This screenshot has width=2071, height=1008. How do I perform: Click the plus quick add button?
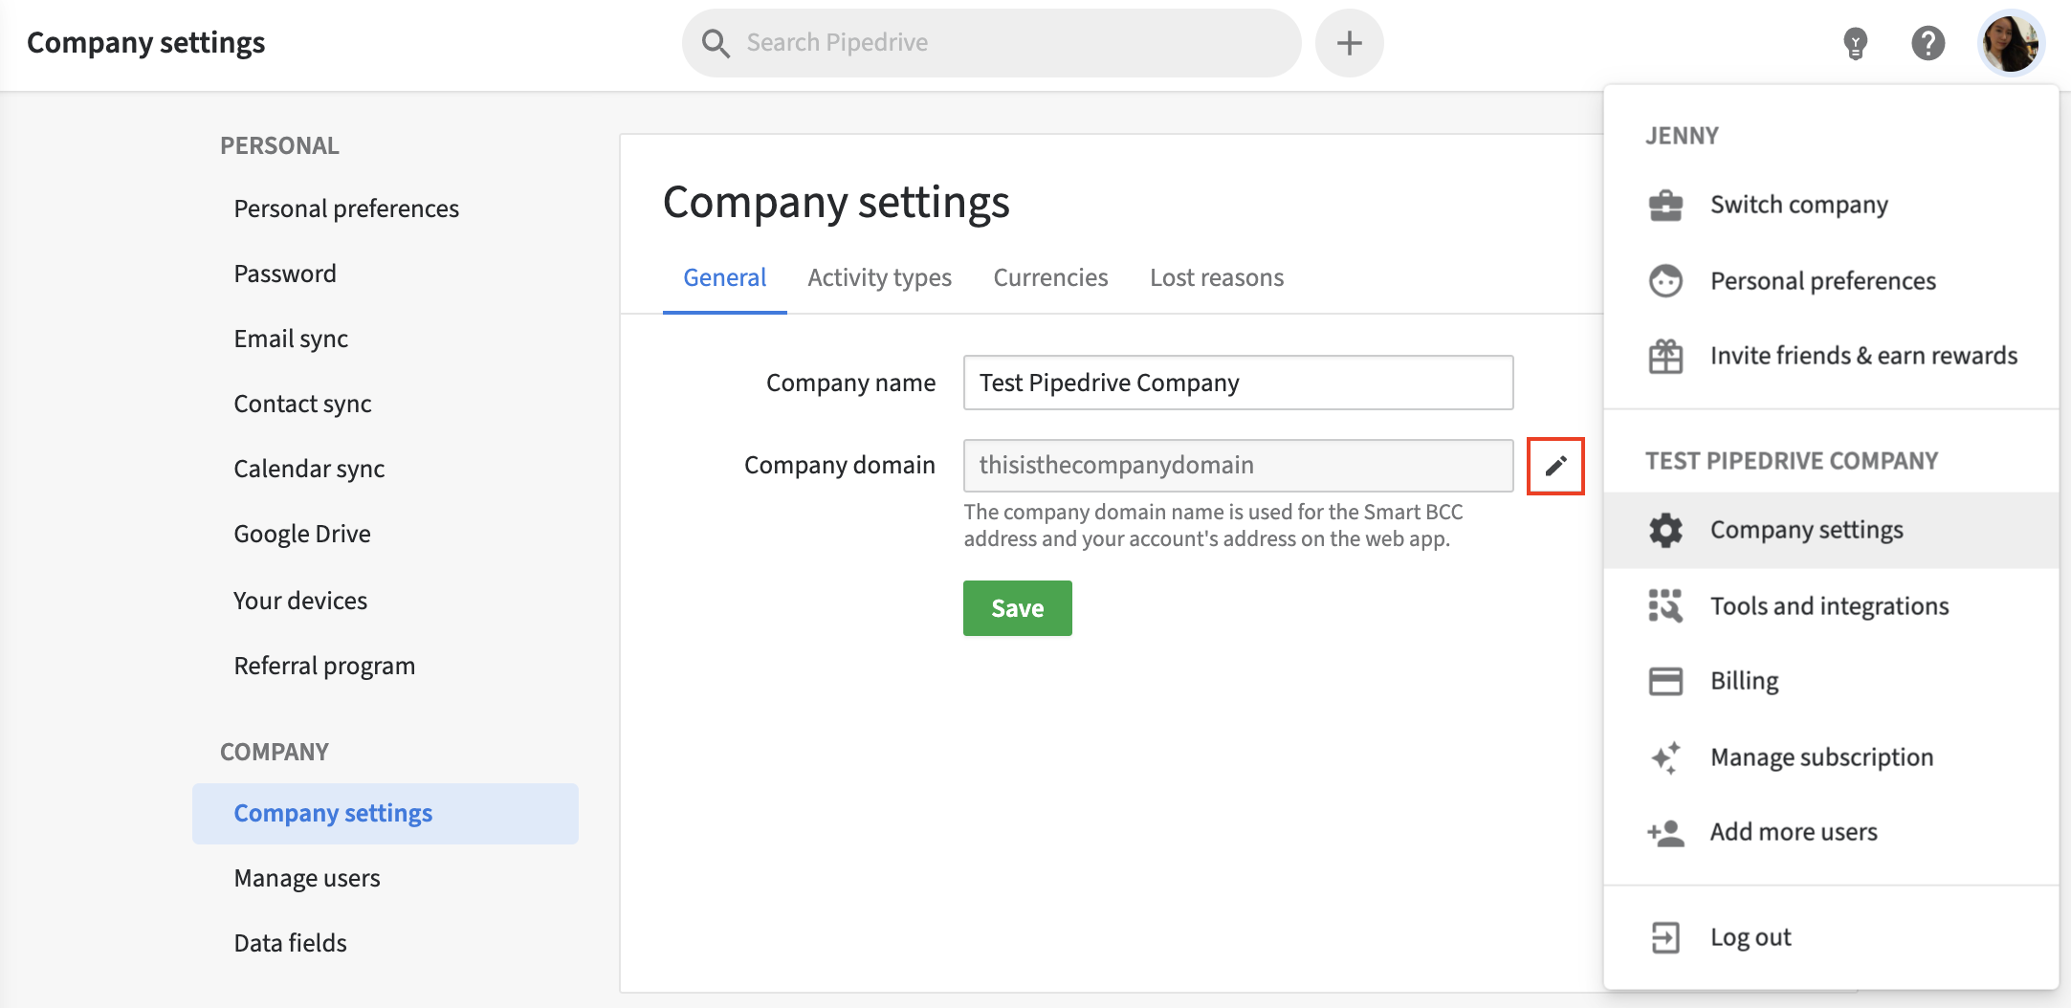1349,43
